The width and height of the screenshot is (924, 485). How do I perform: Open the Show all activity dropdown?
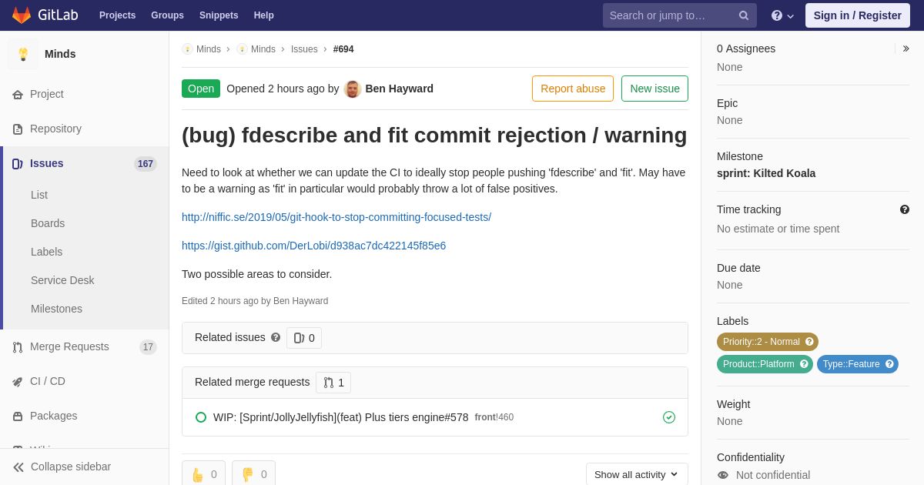(637, 474)
